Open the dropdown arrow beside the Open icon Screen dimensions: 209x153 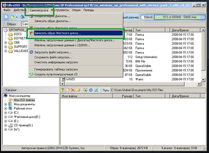(17, 17)
